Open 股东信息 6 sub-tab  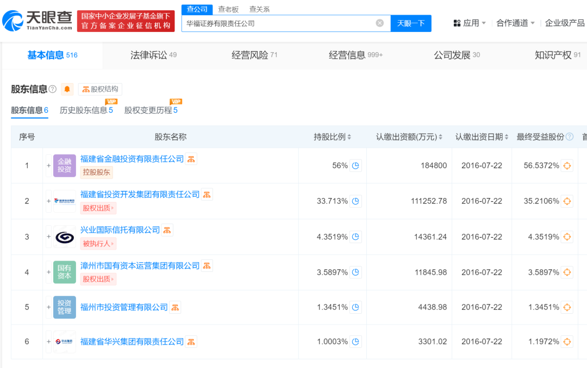tap(29, 110)
